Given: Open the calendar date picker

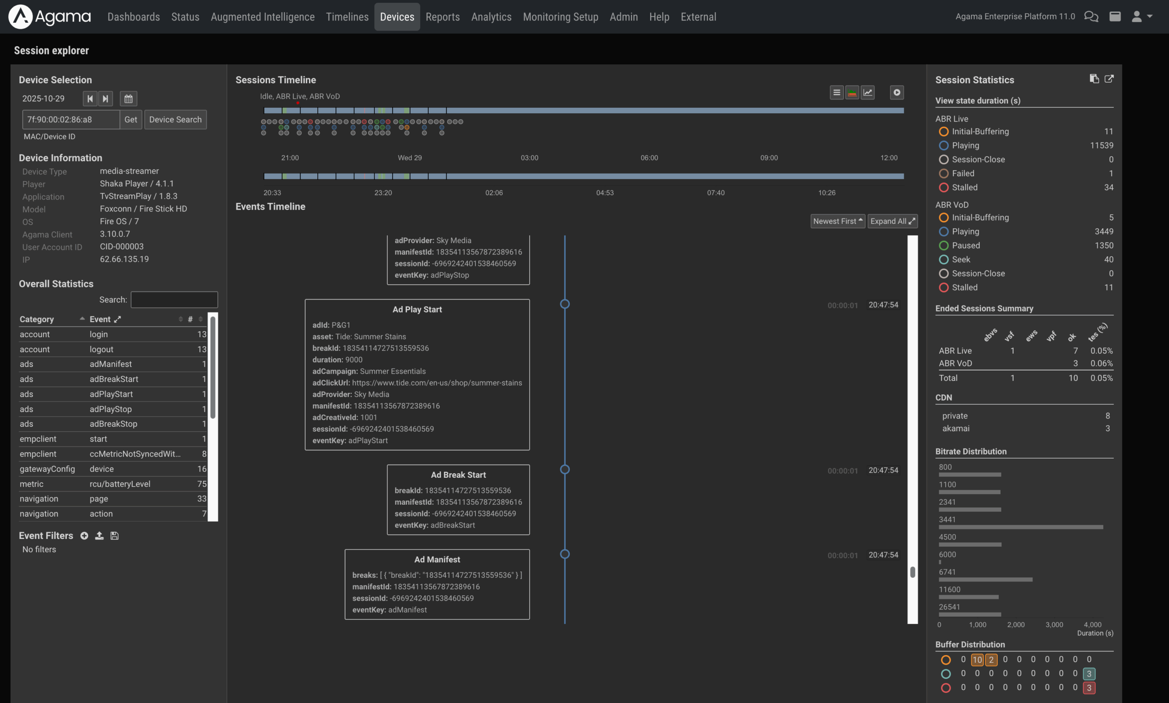Looking at the screenshot, I should [128, 99].
